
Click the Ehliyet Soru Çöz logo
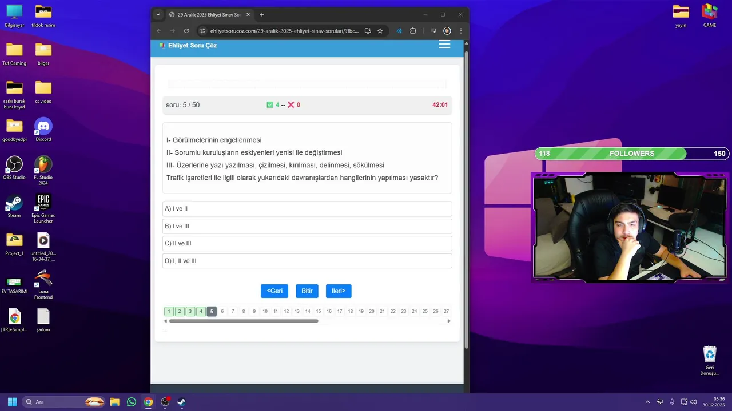188,45
